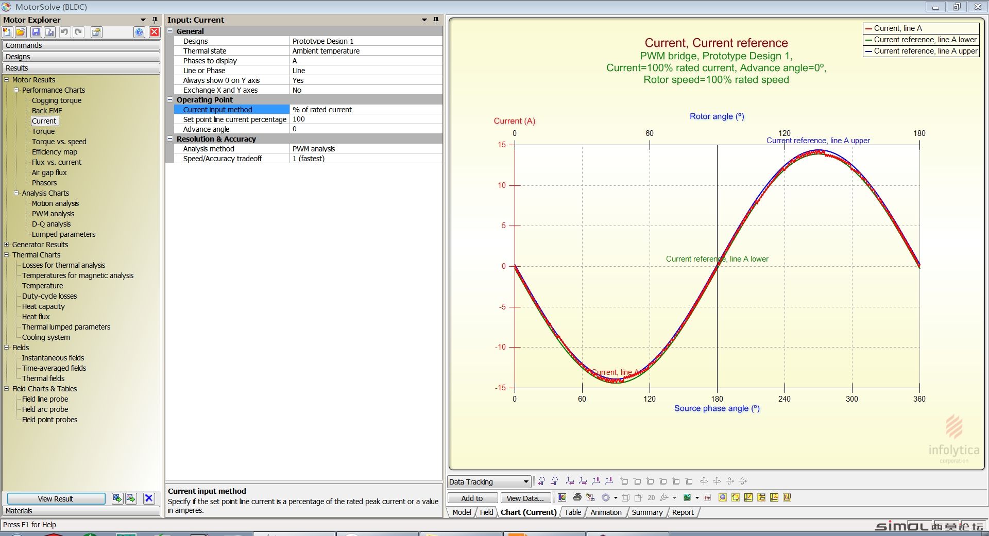Viewport: 989px width, 536px height.
Task: Switch to the Animation tab
Action: [x=606, y=512]
